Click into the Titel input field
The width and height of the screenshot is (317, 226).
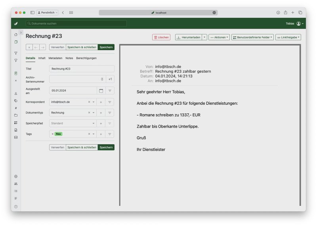pos(82,69)
